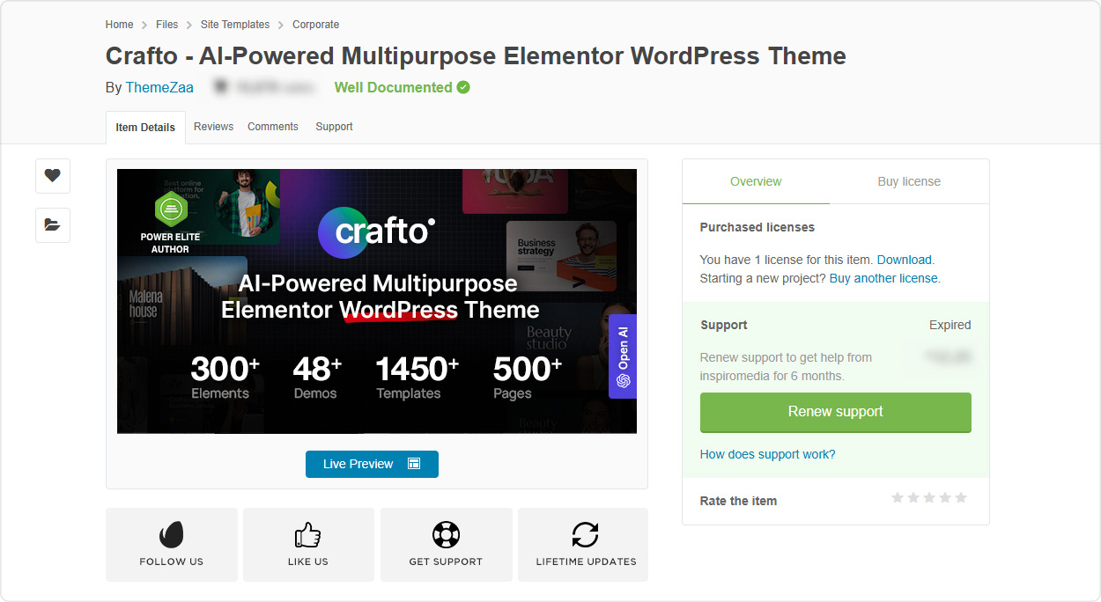Click the Download link for purchased license

(905, 260)
